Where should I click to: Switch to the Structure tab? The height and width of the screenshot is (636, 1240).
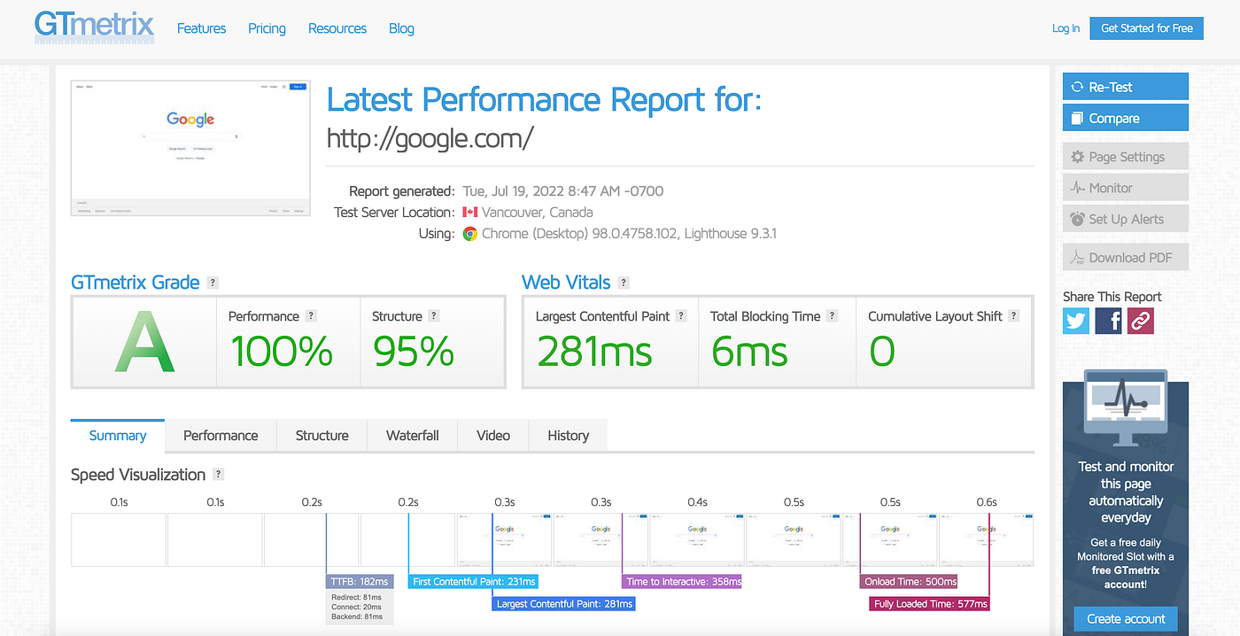coord(322,435)
